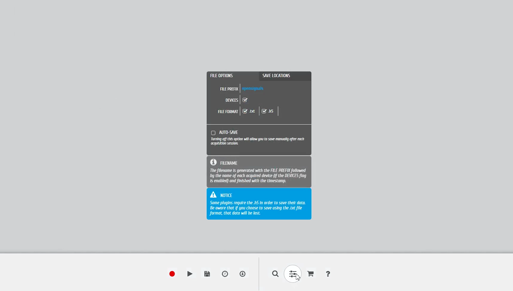Click the download icon in the toolbar

click(242, 274)
